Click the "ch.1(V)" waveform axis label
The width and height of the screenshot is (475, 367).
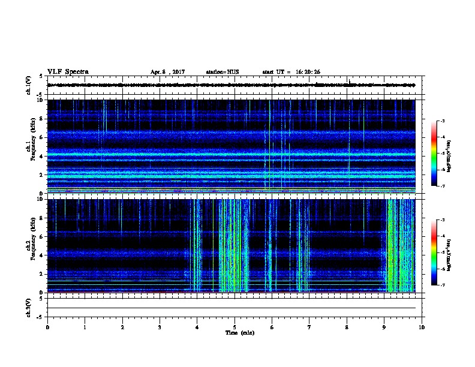point(28,85)
